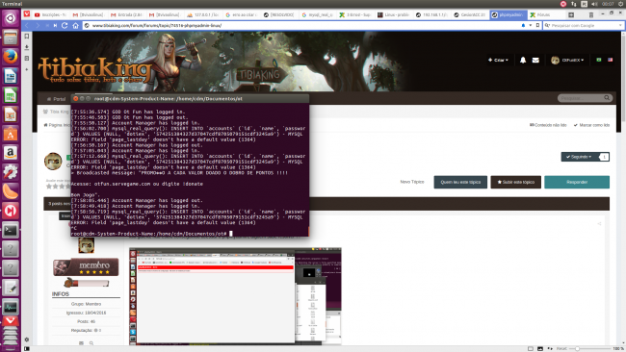Switch to the phpmyadmin tab
This screenshot has height=352, width=626.
(509, 14)
